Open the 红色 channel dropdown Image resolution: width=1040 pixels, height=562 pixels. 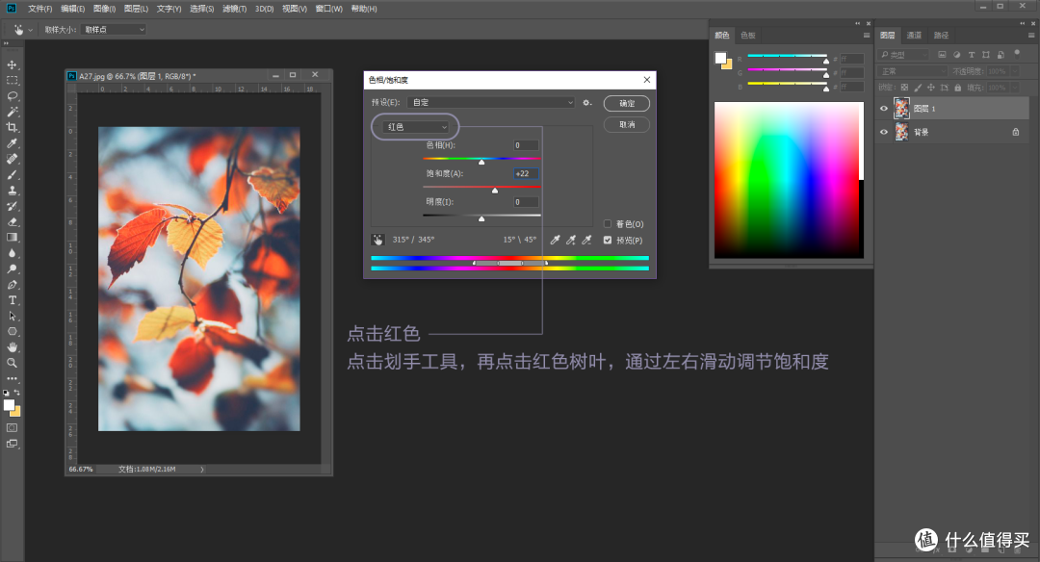(x=414, y=126)
